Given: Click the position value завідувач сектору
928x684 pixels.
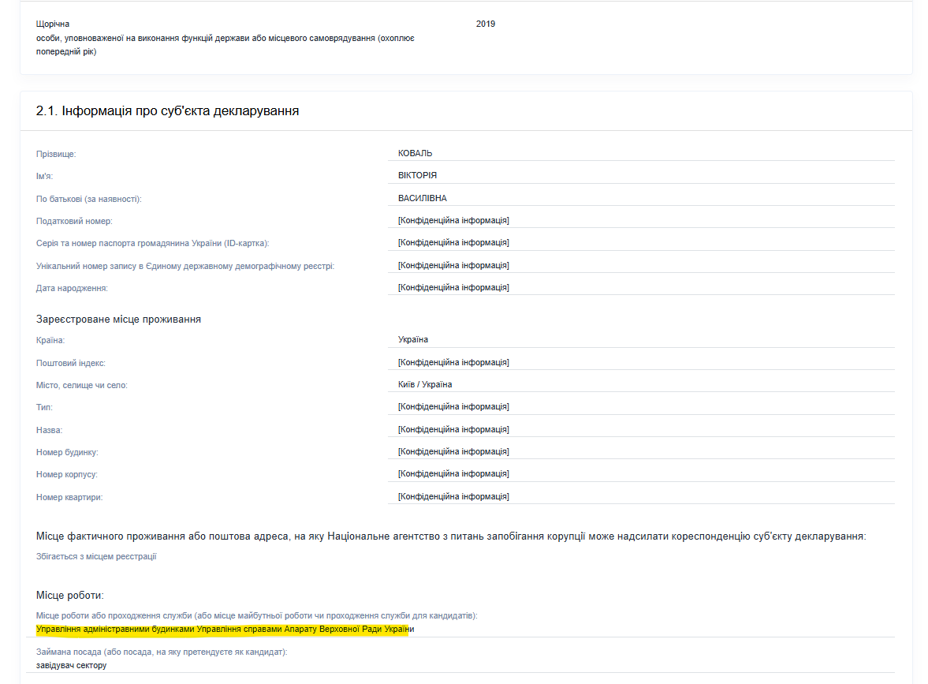Looking at the screenshot, I should [x=71, y=665].
